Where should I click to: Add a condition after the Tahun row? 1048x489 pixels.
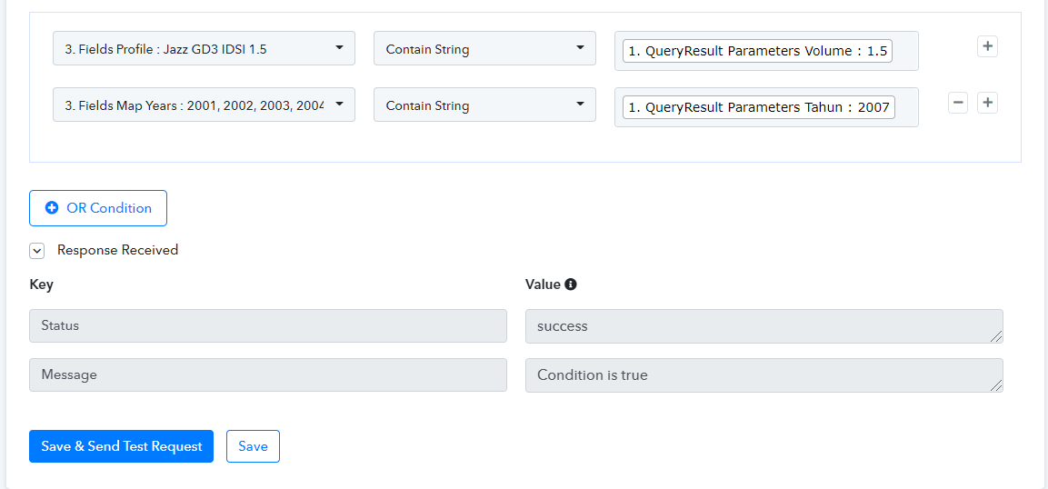point(987,103)
